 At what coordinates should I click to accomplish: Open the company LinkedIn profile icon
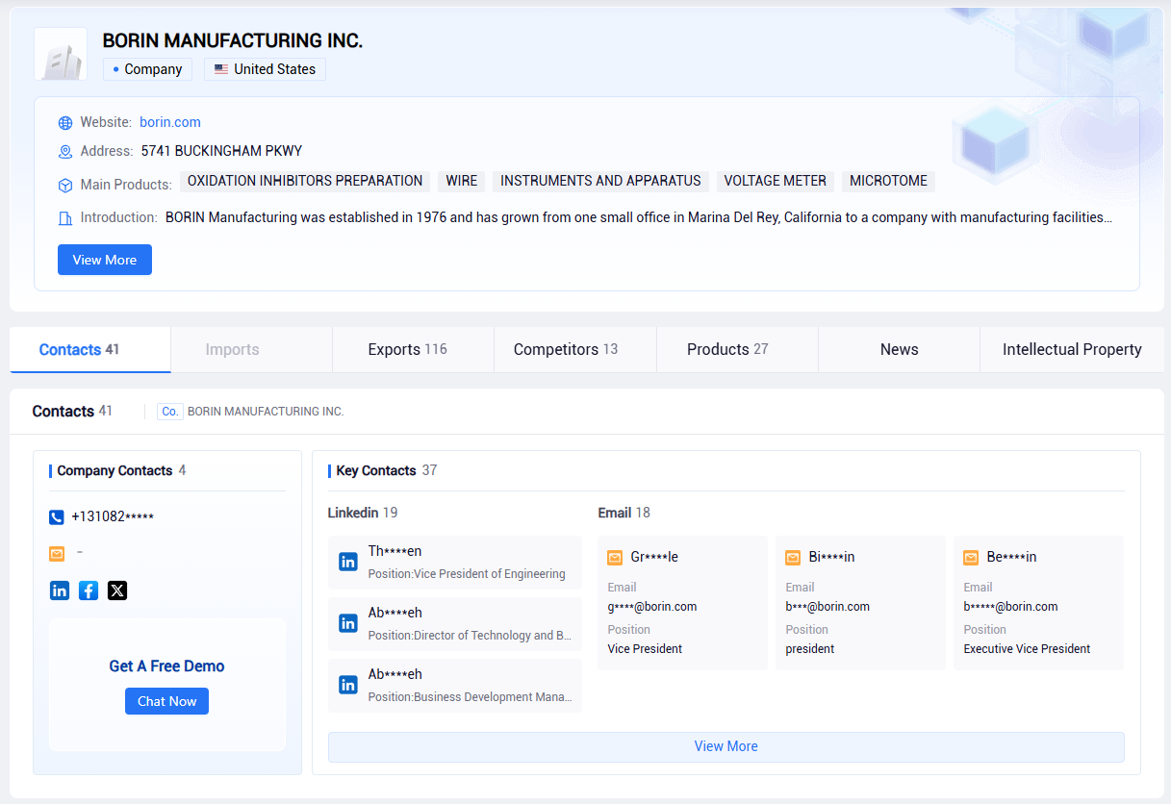click(60, 590)
